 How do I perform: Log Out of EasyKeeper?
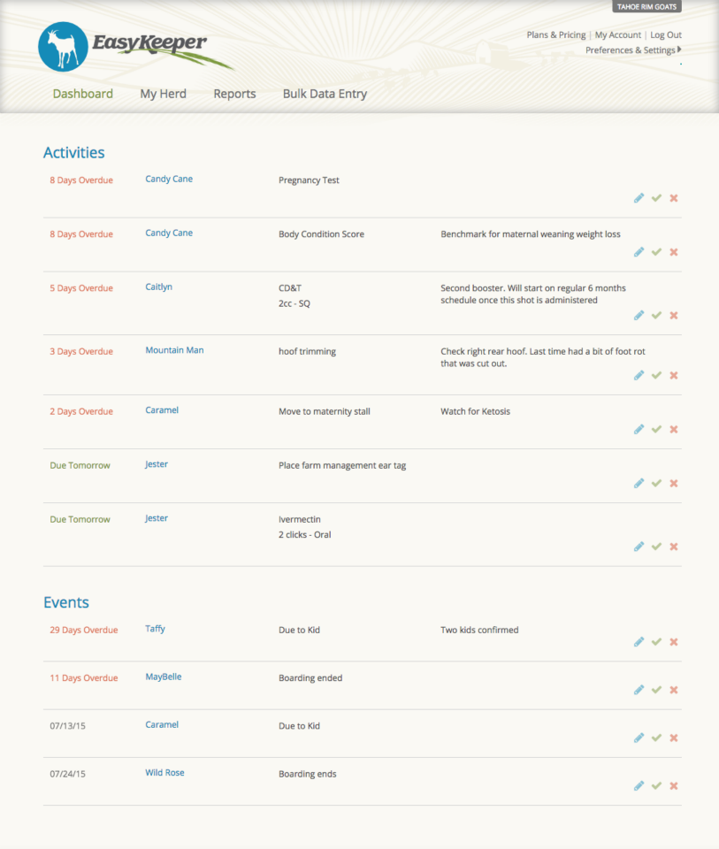(664, 34)
